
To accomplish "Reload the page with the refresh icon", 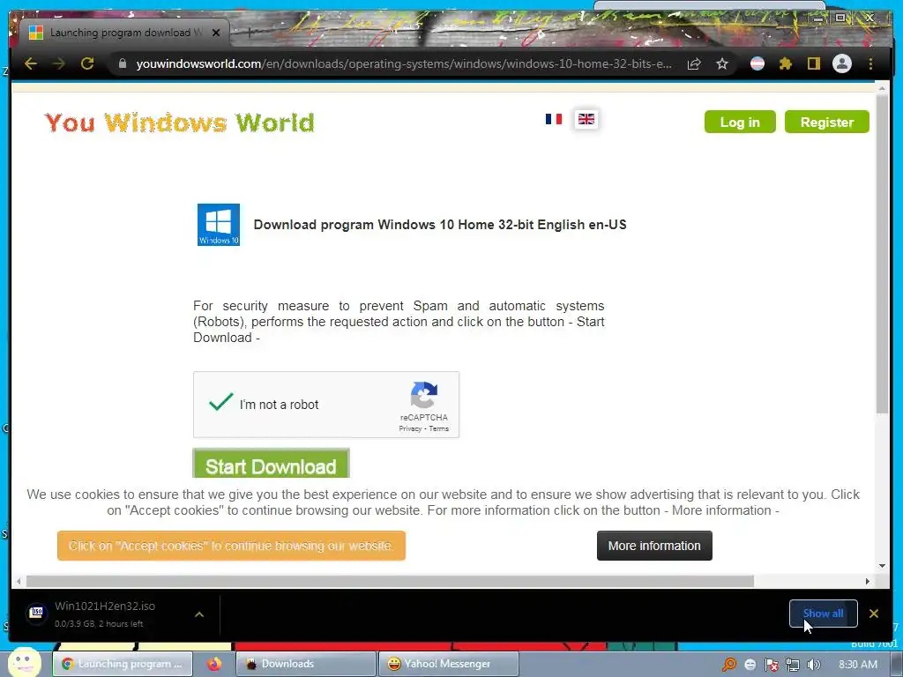I will click(x=87, y=63).
